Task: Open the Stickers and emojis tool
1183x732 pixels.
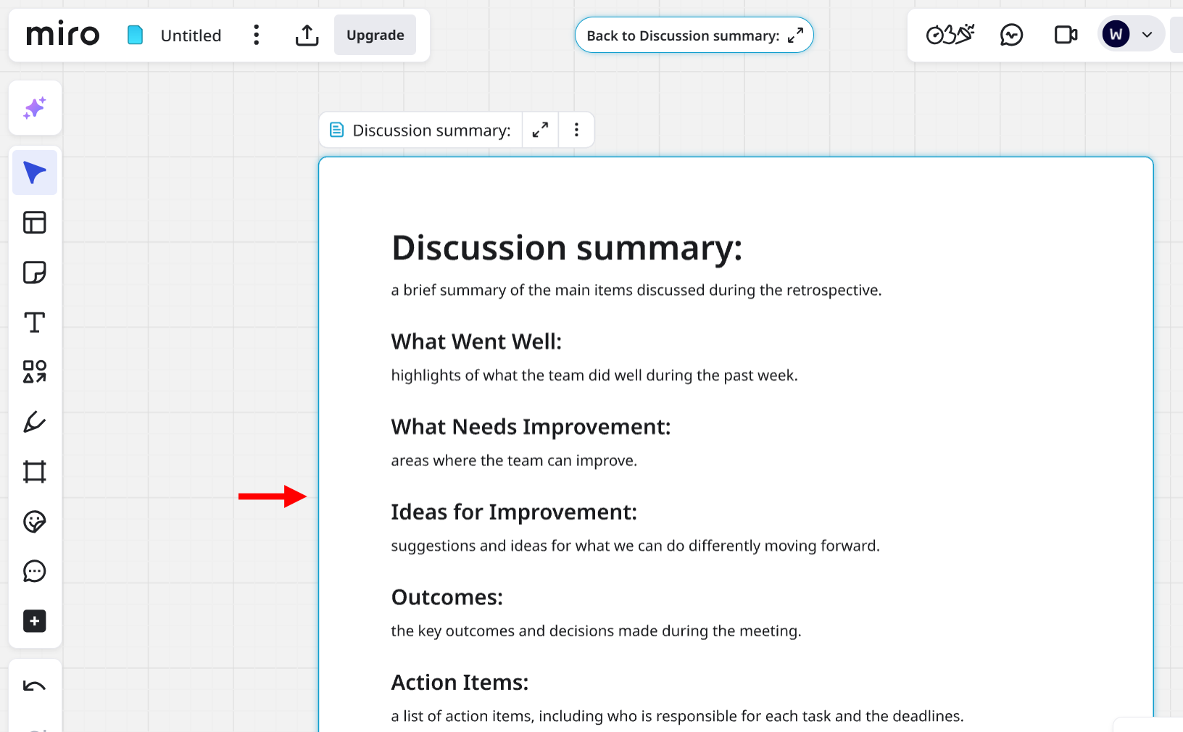Action: coord(35,521)
